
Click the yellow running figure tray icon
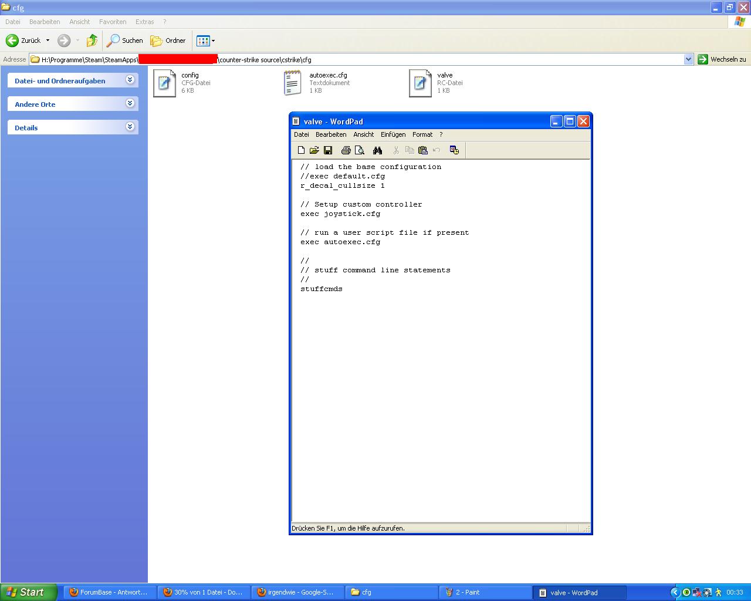[x=718, y=592]
